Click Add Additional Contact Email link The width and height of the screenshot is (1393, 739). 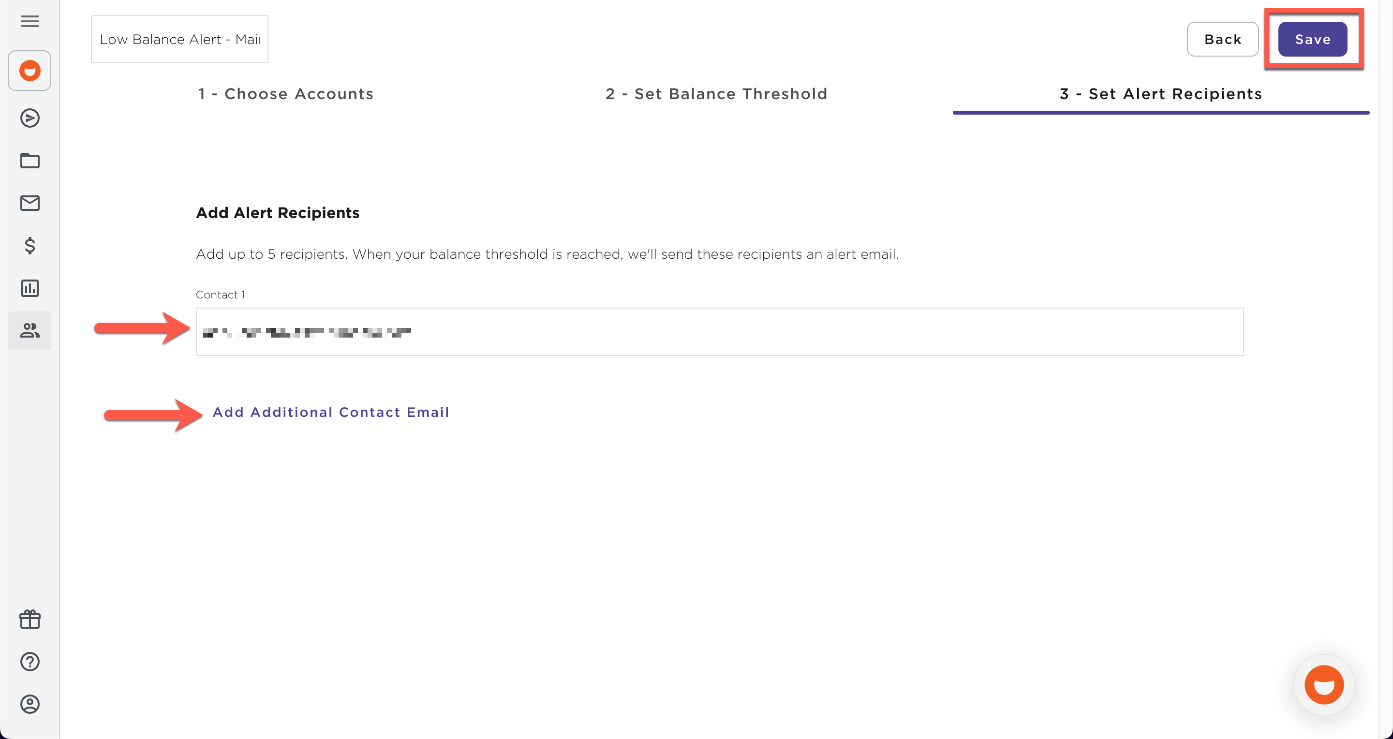(330, 412)
